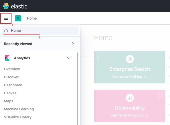The width and height of the screenshot is (170, 125).
Task: Click the Home breadcrumb in header
Action: coord(32,18)
